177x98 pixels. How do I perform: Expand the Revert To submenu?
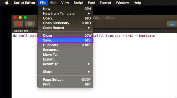coord(65,64)
